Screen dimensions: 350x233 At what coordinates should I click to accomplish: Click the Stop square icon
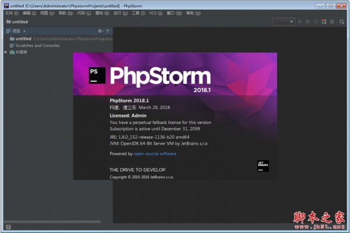(x=332, y=22)
